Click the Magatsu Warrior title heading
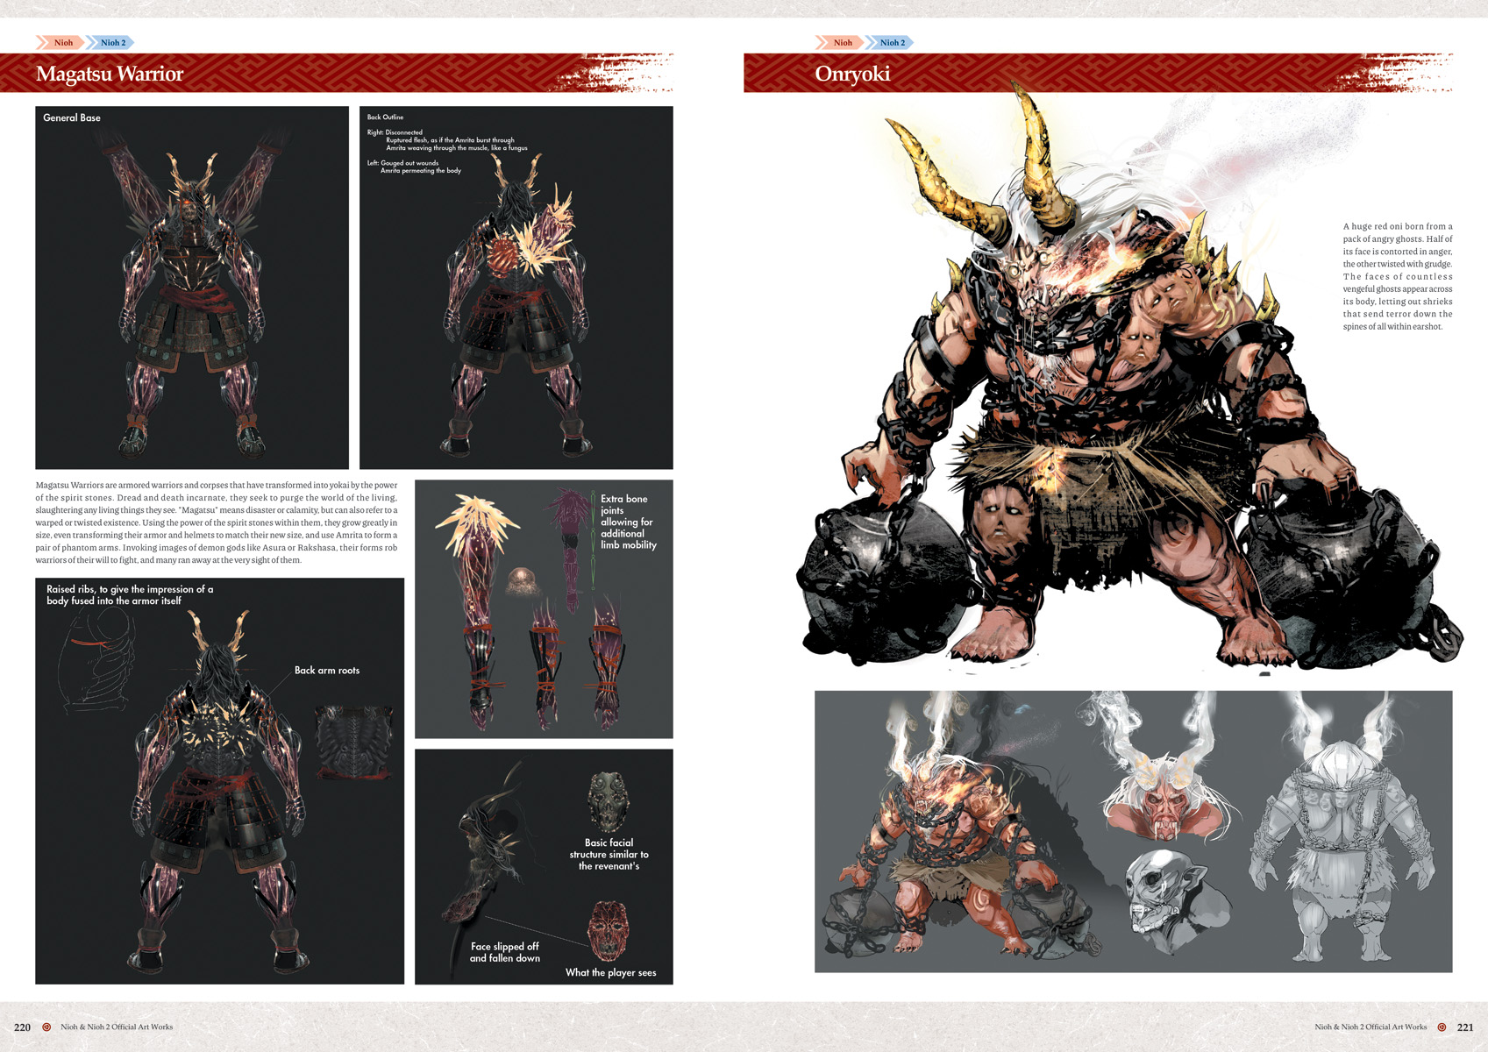The image size is (1488, 1052). [x=110, y=74]
